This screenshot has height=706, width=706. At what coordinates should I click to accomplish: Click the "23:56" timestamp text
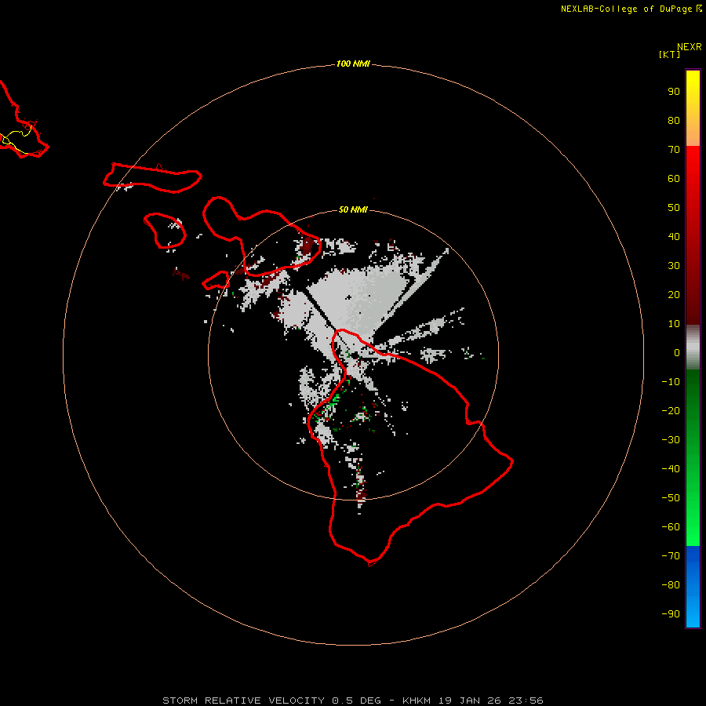click(526, 701)
